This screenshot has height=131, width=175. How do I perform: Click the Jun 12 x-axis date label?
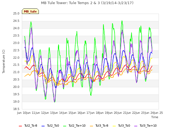click(x=40, y=113)
